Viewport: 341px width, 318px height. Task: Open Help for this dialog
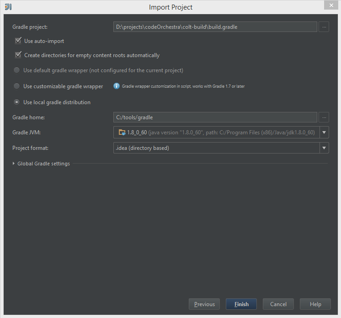click(x=315, y=304)
